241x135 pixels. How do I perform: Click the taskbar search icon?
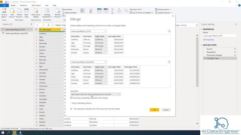click(x=8, y=133)
